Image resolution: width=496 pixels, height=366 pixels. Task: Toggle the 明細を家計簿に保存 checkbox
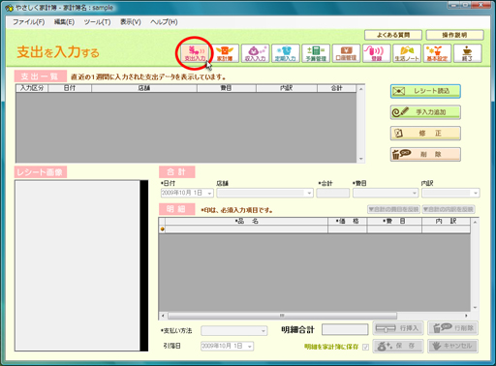point(365,347)
